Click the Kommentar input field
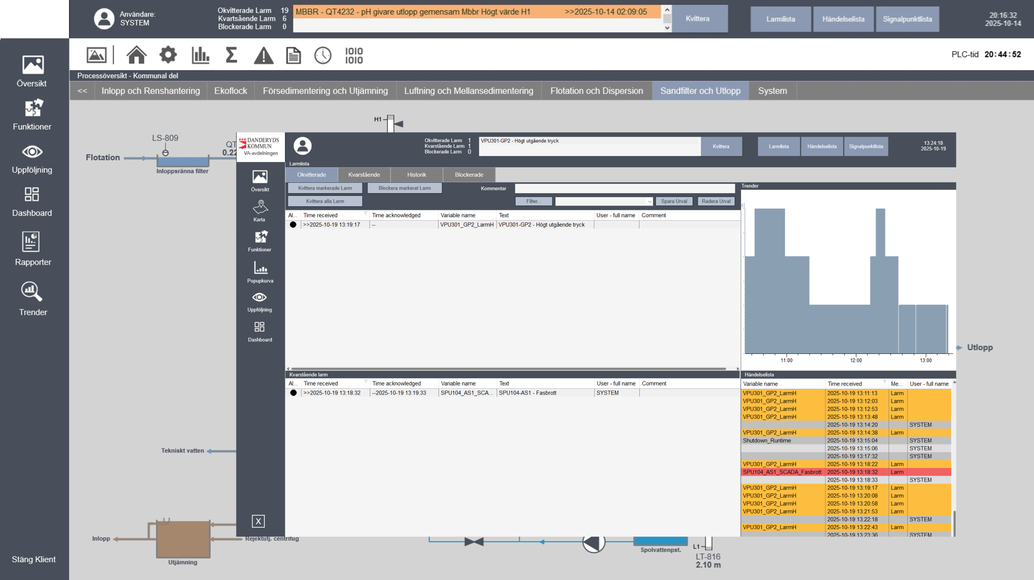 (624, 188)
